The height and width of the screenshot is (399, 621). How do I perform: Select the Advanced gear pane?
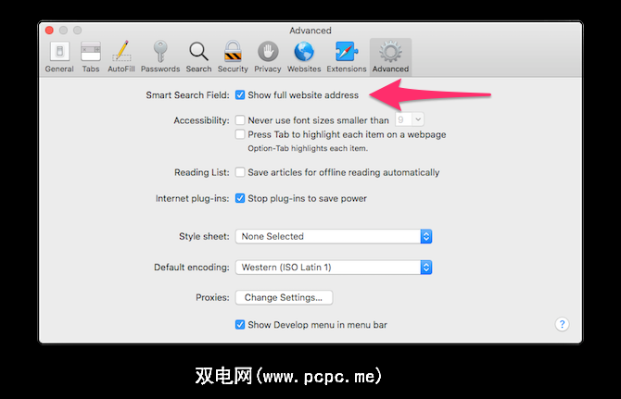tap(390, 57)
